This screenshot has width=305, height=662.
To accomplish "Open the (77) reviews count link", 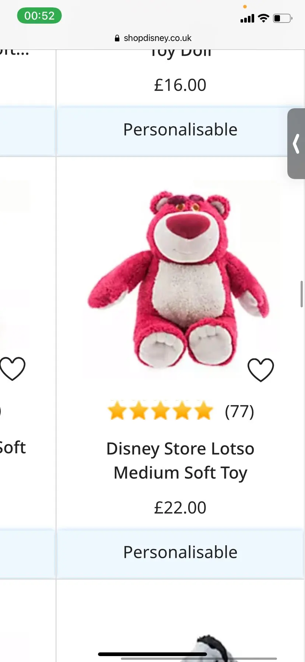I will pos(239,411).
